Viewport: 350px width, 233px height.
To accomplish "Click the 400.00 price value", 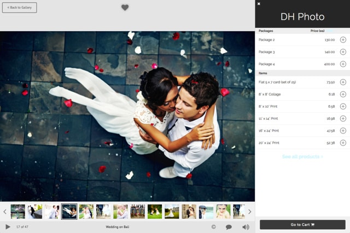I will pos(329,65).
